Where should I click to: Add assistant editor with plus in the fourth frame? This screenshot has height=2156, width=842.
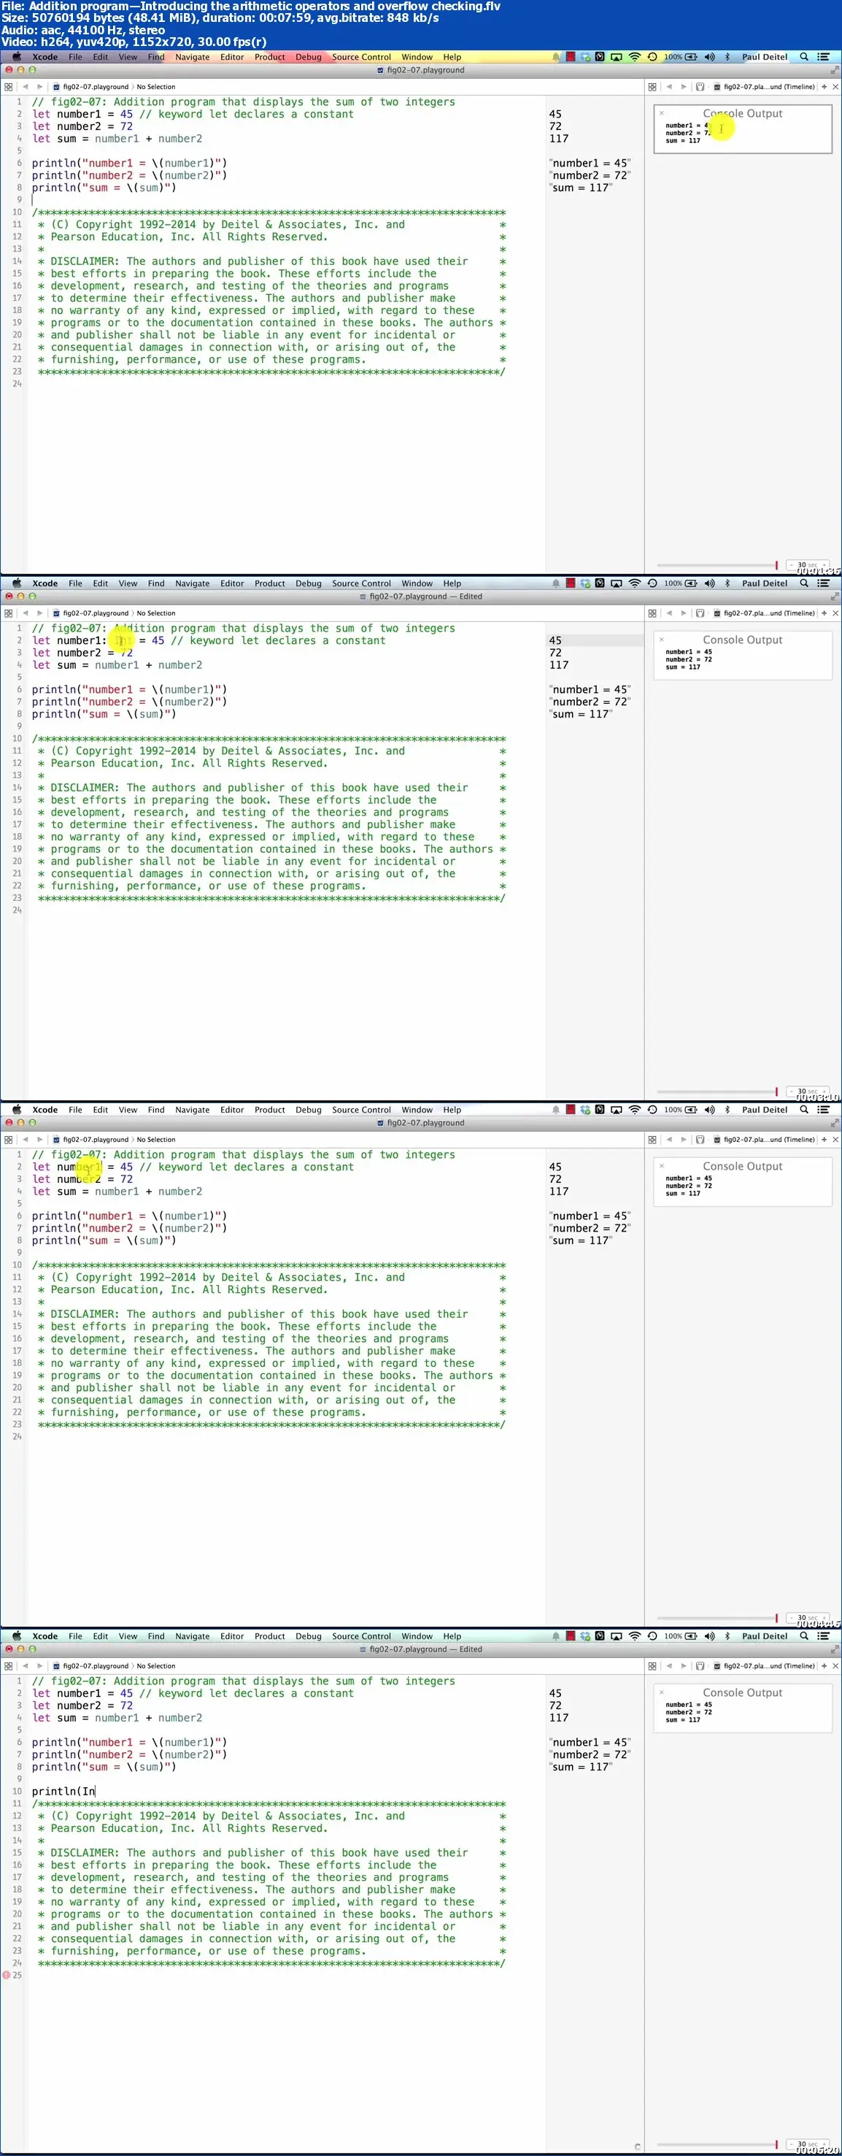click(x=824, y=1666)
